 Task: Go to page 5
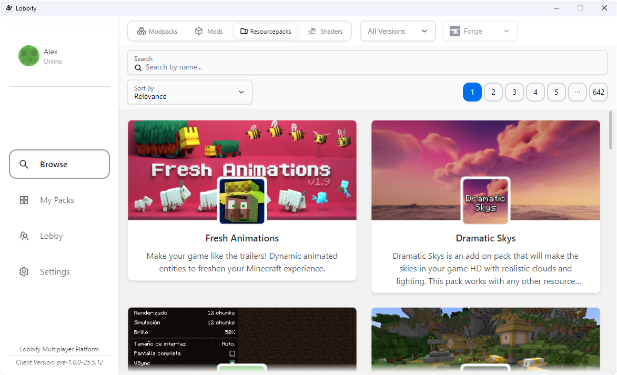[557, 92]
